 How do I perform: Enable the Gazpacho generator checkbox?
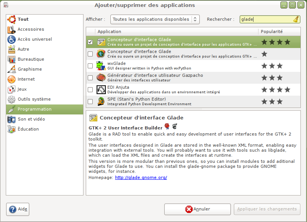[x=90, y=78]
